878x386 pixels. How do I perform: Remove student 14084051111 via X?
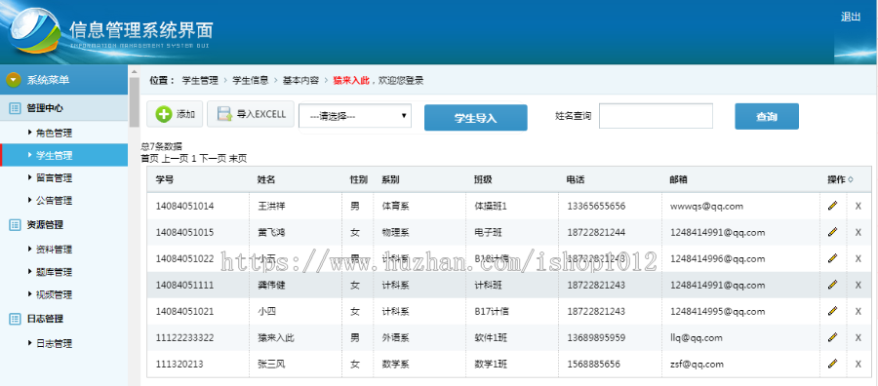858,285
